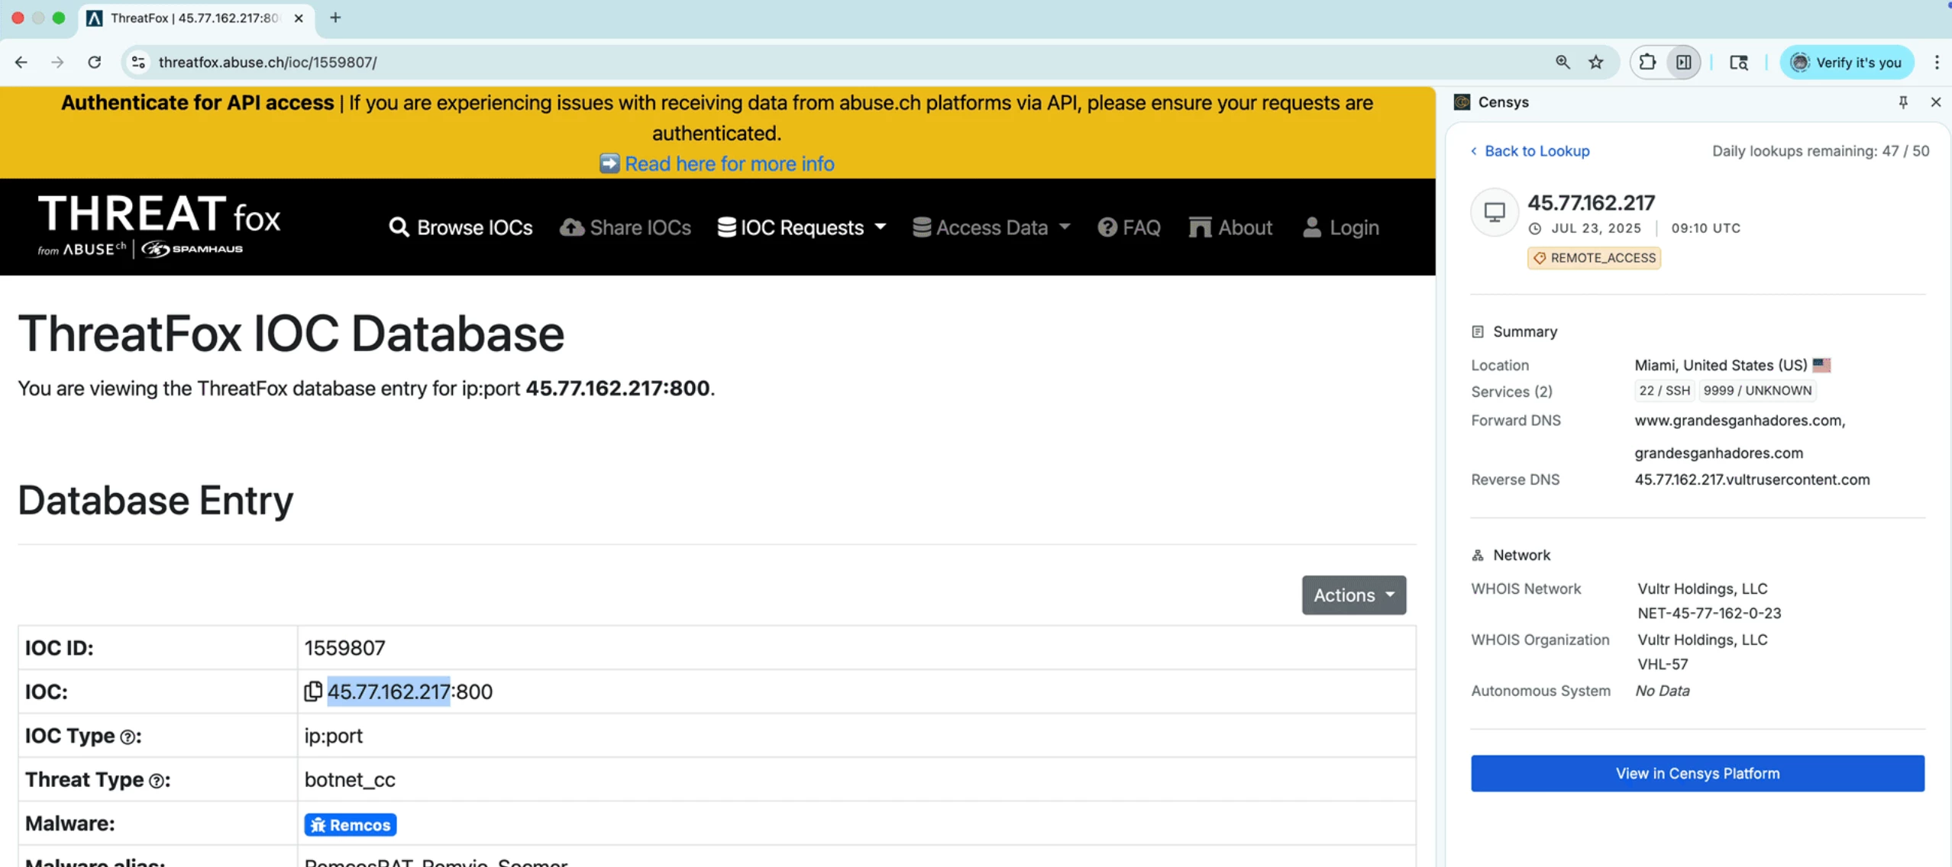The width and height of the screenshot is (1952, 867).
Task: Open the browser extensions puzzle icon
Action: coord(1648,63)
